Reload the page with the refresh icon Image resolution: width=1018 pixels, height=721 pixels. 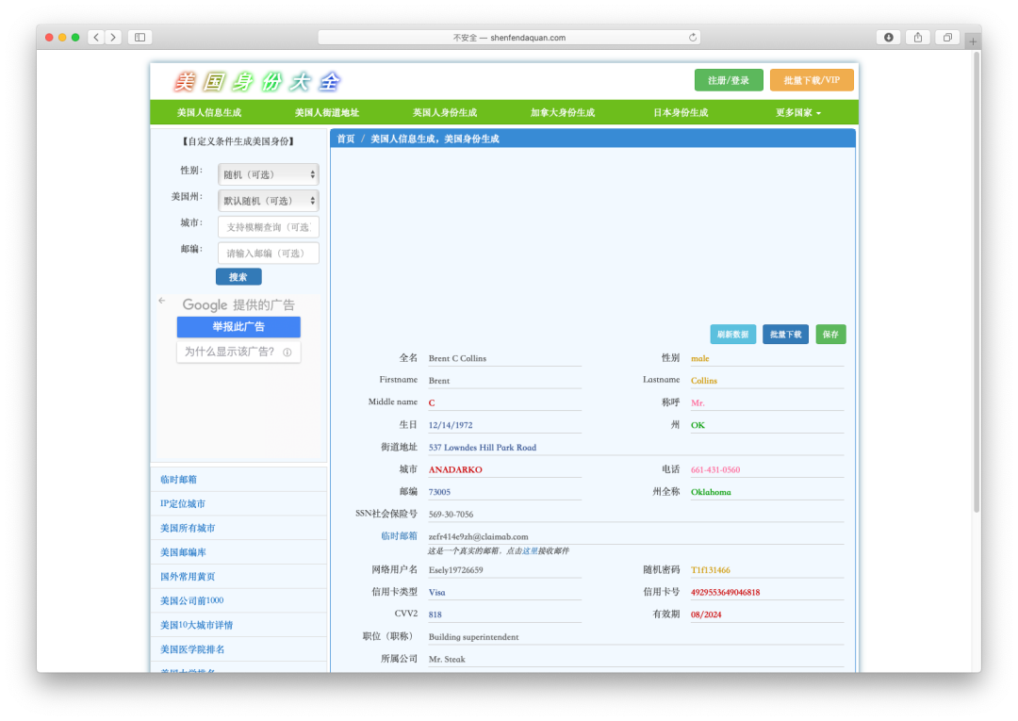coord(693,38)
